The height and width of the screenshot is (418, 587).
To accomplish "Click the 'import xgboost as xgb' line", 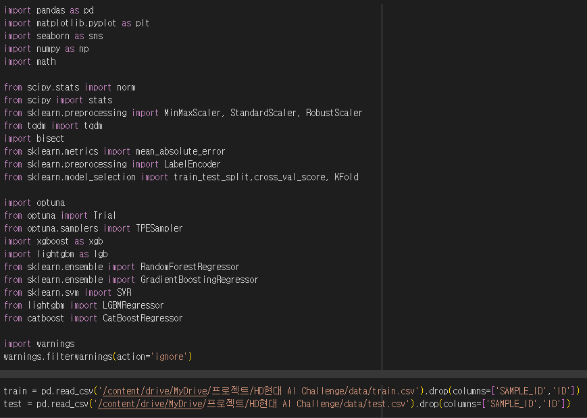I will pos(53,241).
